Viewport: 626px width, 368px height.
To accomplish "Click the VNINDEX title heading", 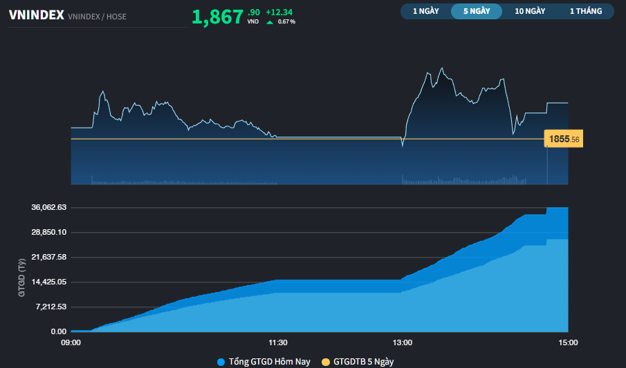I will point(37,15).
